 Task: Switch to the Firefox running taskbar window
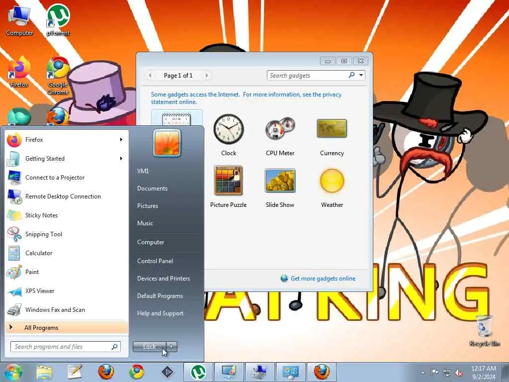pos(322,372)
